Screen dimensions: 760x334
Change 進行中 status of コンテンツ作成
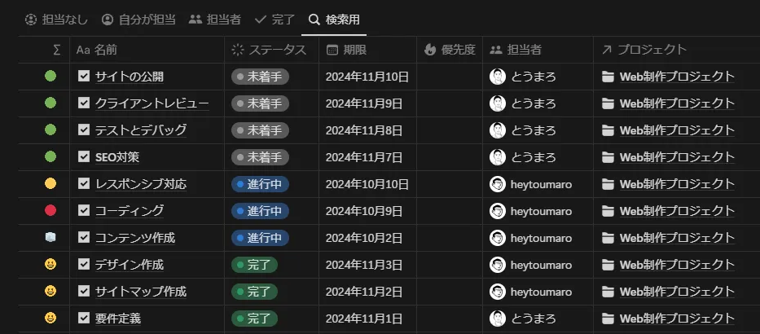tap(261, 238)
